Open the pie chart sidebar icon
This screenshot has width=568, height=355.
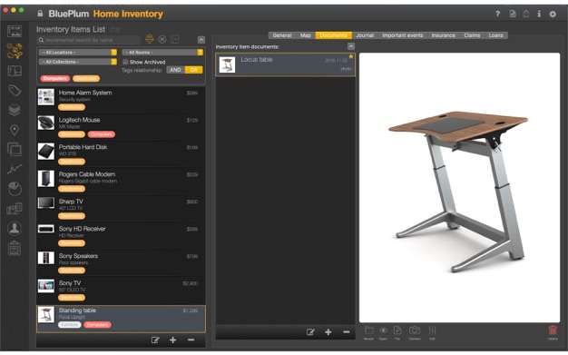pos(15,189)
